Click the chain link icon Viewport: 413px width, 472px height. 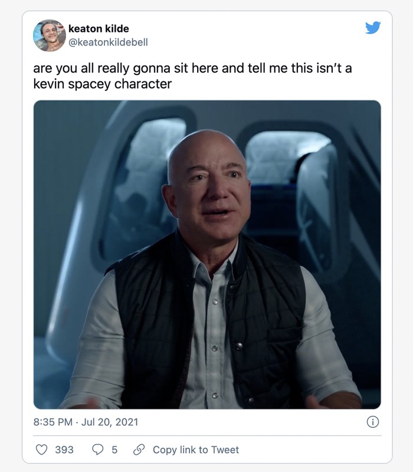139,450
